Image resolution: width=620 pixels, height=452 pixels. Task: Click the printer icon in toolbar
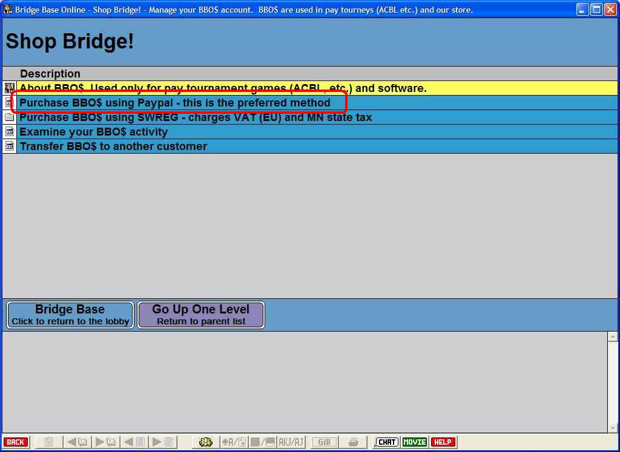click(x=354, y=442)
